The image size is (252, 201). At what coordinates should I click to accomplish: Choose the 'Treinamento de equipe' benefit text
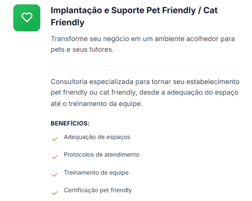click(96, 173)
